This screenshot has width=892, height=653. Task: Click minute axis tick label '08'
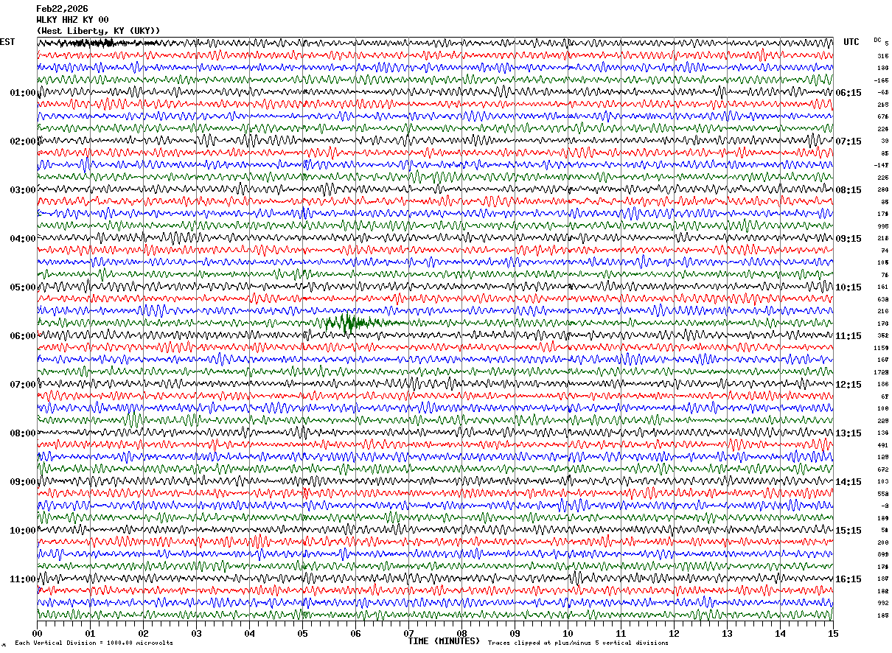pos(461,634)
